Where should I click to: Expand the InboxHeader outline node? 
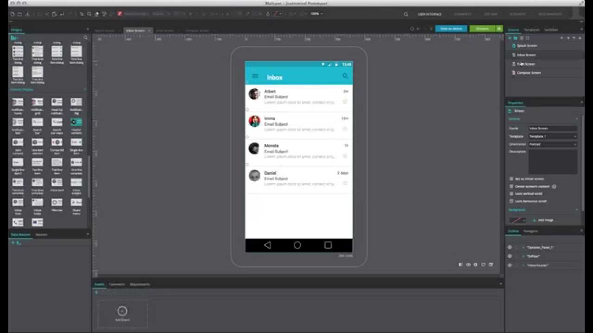pos(524,265)
